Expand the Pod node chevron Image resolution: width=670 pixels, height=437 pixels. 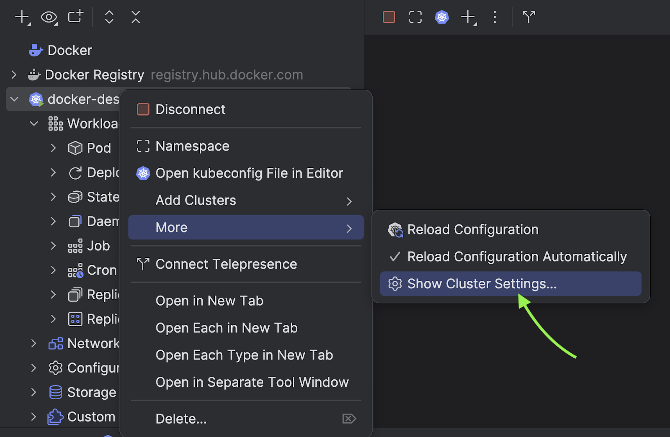coord(53,148)
